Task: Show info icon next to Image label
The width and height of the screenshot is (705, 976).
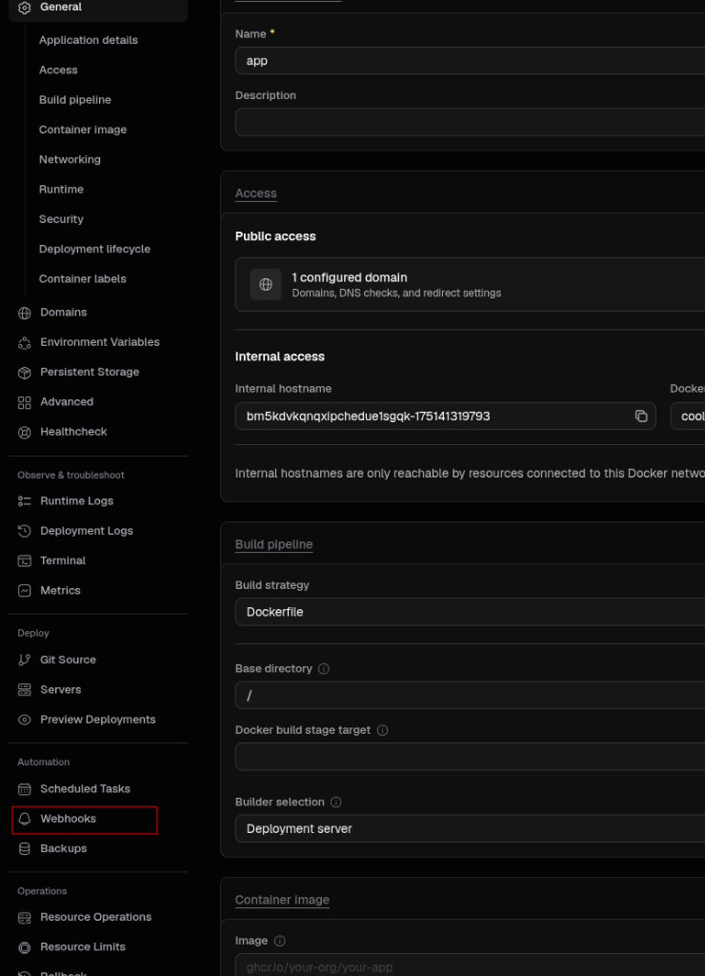Action: [x=280, y=941]
